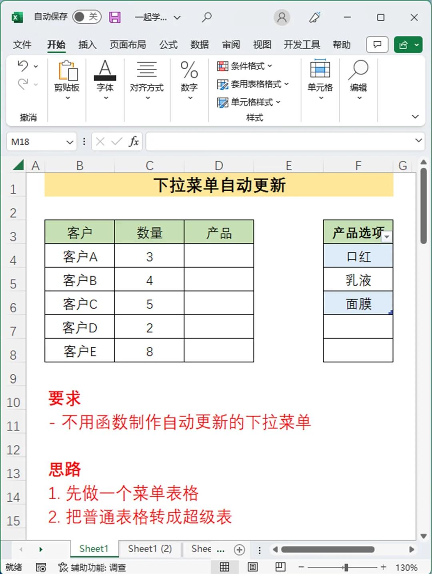Open the 产品选项 filter dropdown button
This screenshot has height=574, width=432.
[387, 236]
